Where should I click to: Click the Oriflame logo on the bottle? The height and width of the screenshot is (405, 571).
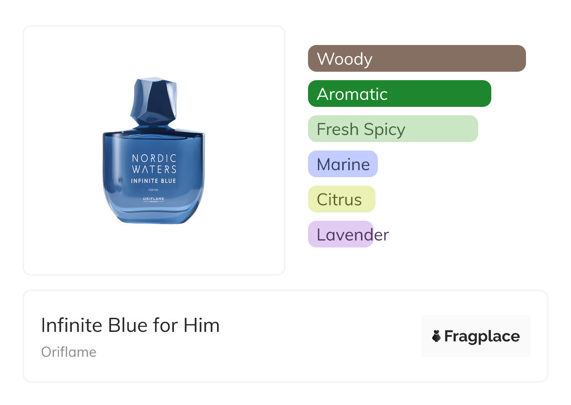154,199
